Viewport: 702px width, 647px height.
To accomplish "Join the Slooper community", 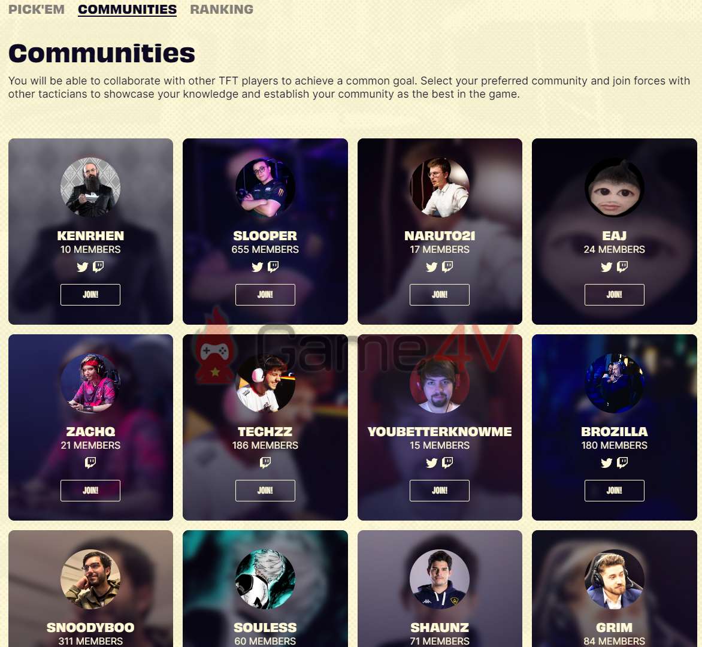I will tap(265, 295).
